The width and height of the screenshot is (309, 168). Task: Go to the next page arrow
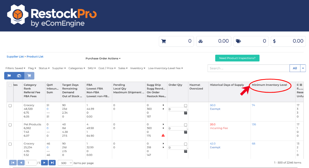tap(44, 163)
